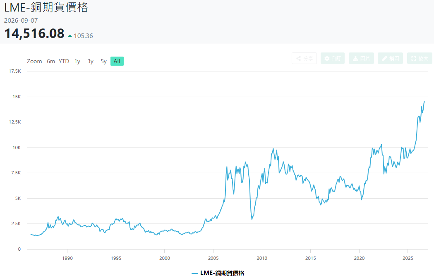Click the 2025 x-axis label
The image size is (434, 278).
click(408, 259)
